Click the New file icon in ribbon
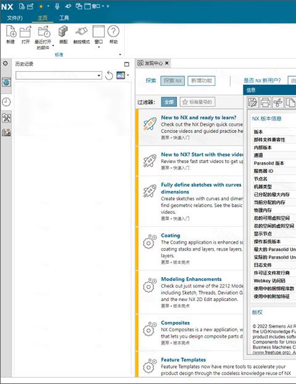The height and width of the screenshot is (384, 296). click(x=10, y=32)
